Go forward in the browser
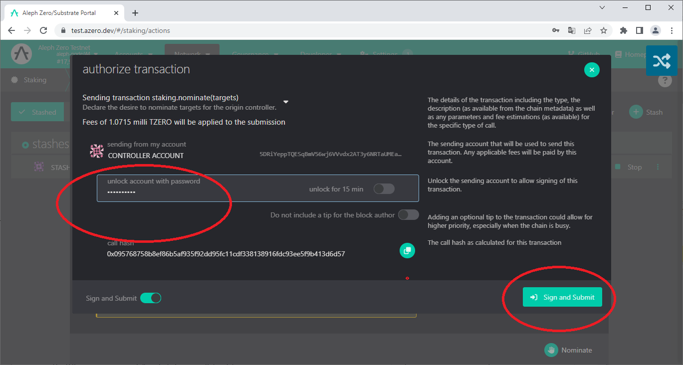 [x=27, y=30]
